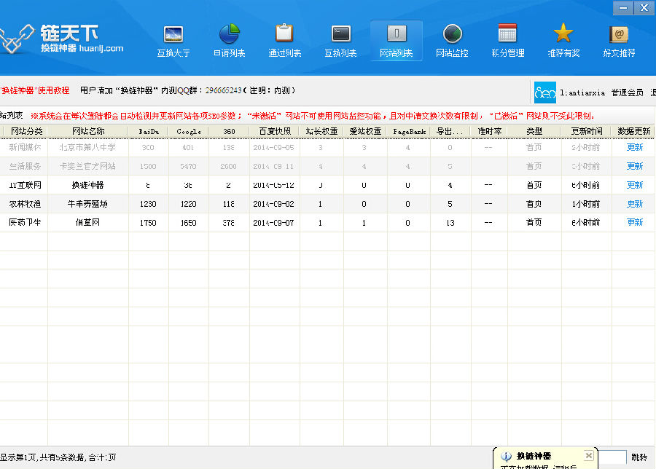Select the 牛羊养殖场 site name cell
656x469 pixels.
[x=87, y=204]
